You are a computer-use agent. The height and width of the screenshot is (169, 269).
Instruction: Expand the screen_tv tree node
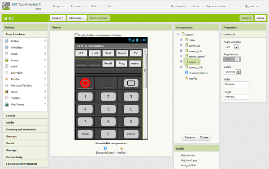point(181,62)
